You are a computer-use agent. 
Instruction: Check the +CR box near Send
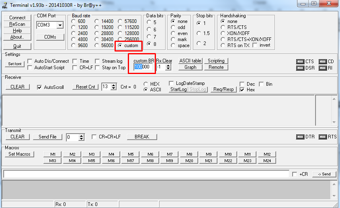coord(295,174)
